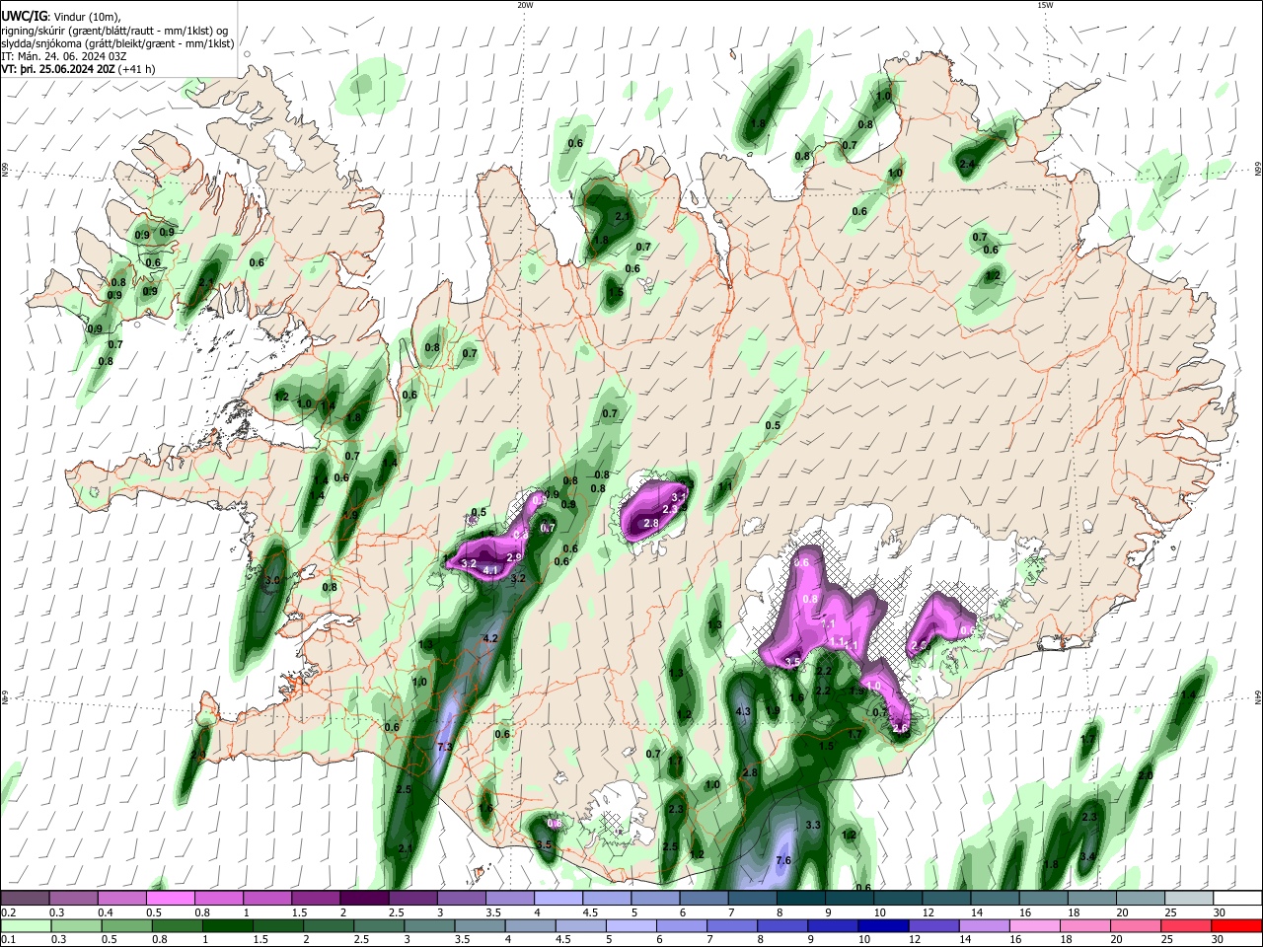Image resolution: width=1263 pixels, height=947 pixels.
Task: Click the light pink swatch labeled 16 in rain legend
Action: point(1034,925)
